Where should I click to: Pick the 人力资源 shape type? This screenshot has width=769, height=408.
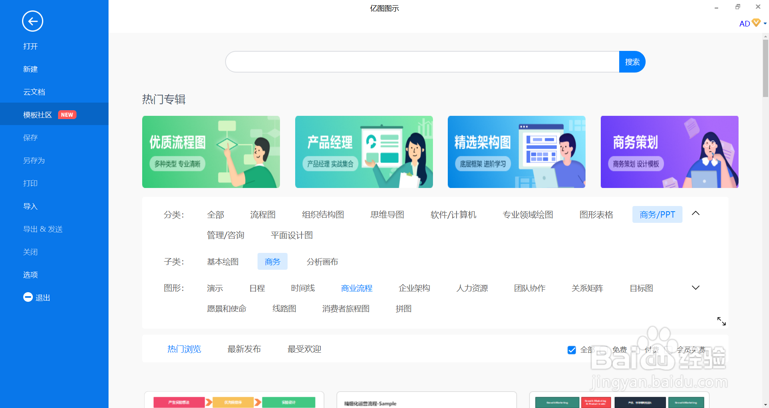click(x=472, y=288)
